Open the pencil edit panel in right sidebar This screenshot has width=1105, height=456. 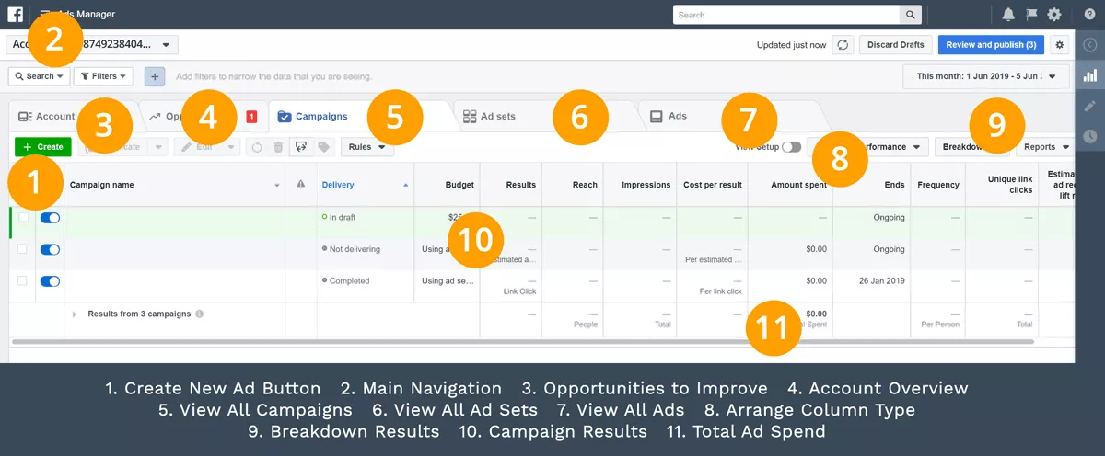tap(1090, 106)
